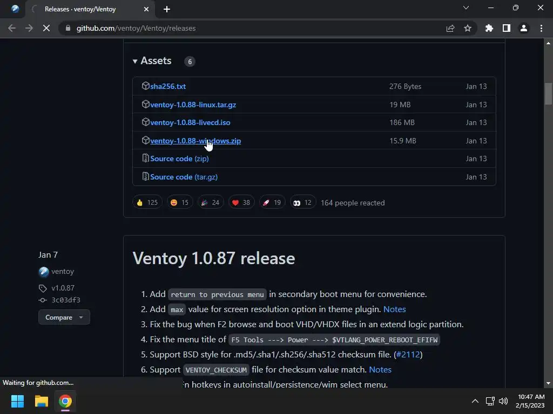Image resolution: width=553 pixels, height=414 pixels.
Task: Click the address bar URL
Action: tap(136, 28)
